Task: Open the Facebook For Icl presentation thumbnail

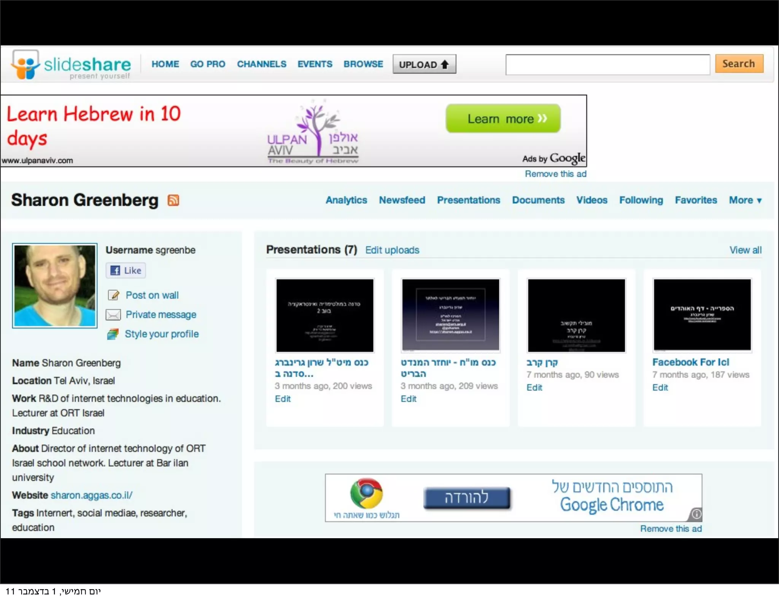Action: pyautogui.click(x=702, y=315)
